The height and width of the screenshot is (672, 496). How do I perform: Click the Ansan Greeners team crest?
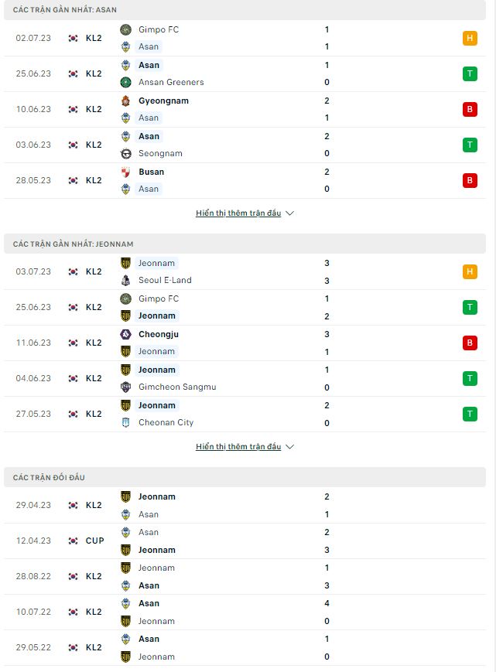(x=125, y=82)
